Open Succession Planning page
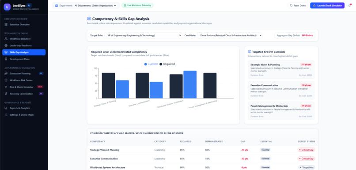The width and height of the screenshot is (356, 170). tap(24, 74)
